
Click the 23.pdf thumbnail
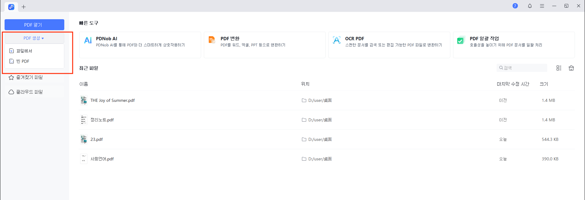pos(84,139)
